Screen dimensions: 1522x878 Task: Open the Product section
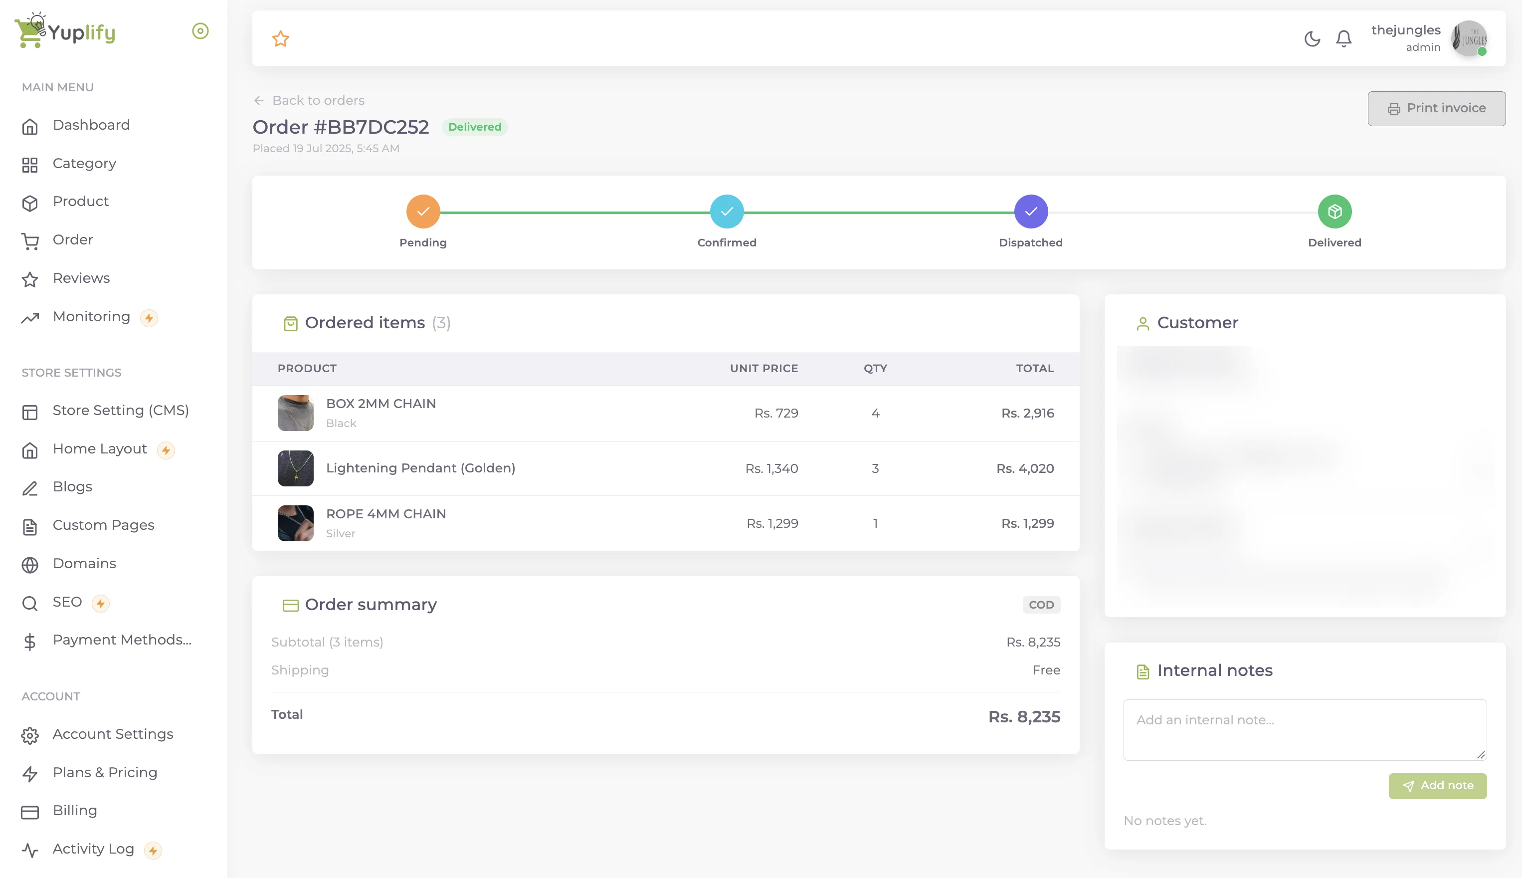tap(81, 202)
